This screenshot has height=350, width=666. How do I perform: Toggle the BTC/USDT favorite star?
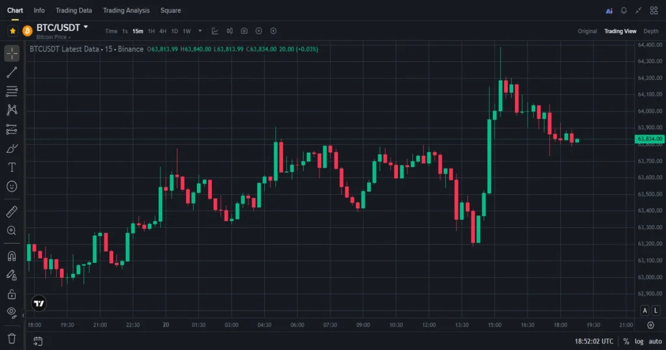pyautogui.click(x=13, y=31)
